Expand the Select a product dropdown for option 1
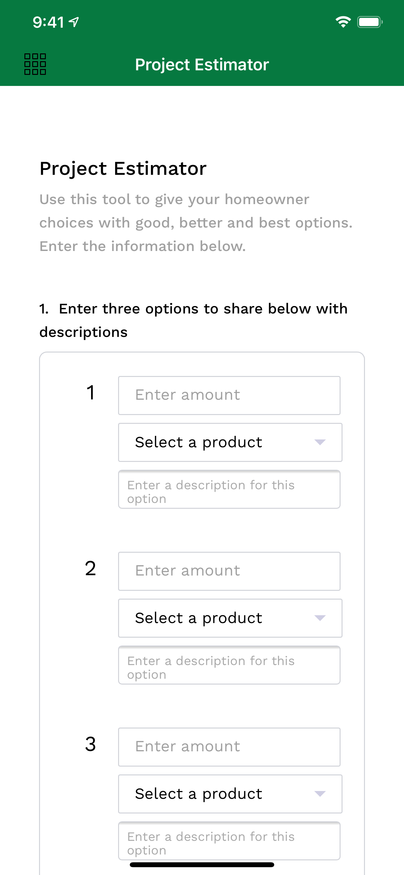Viewport: 404px width, 875px height. [x=230, y=442]
